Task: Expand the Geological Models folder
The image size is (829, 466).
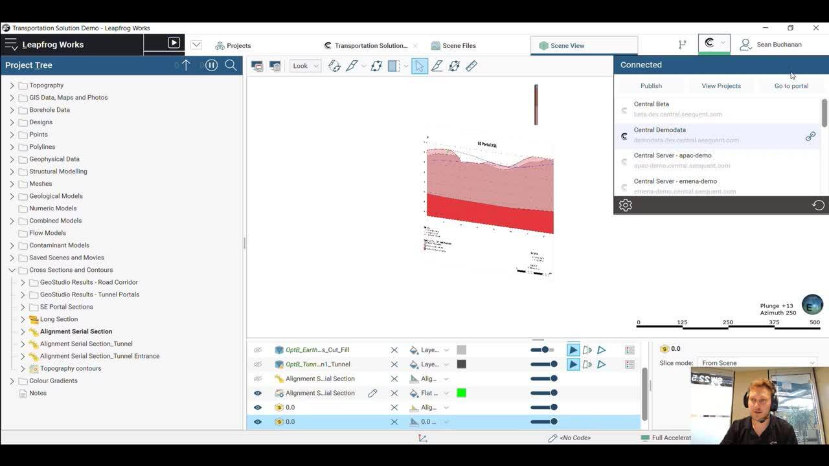Action: click(x=12, y=196)
